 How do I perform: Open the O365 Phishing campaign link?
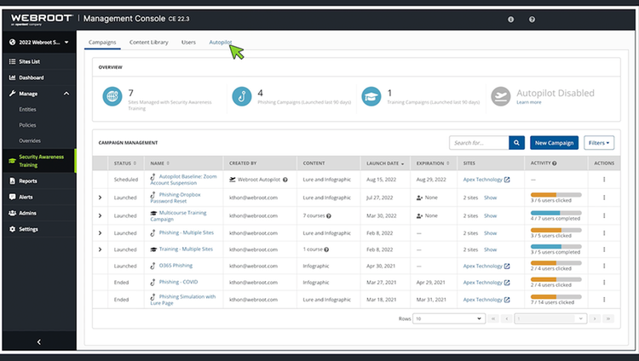point(176,266)
